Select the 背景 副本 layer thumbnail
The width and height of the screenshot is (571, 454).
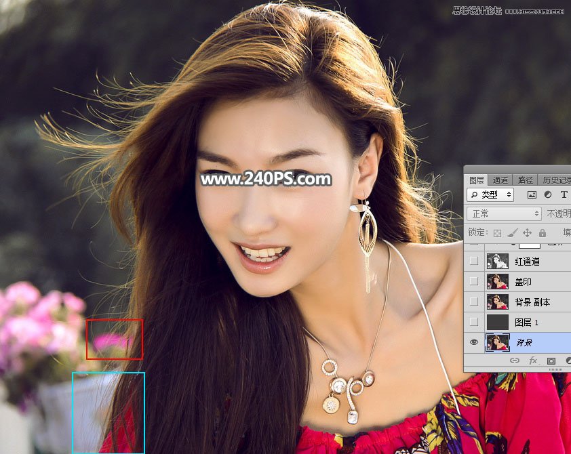[x=498, y=302]
